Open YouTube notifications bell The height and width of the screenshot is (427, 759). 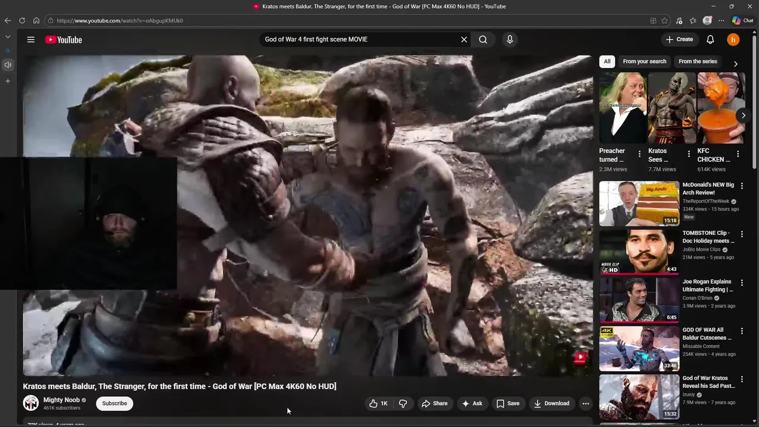click(x=710, y=40)
